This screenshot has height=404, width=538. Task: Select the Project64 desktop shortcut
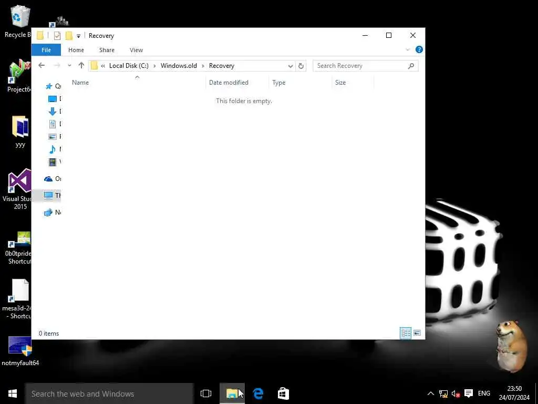click(19, 76)
